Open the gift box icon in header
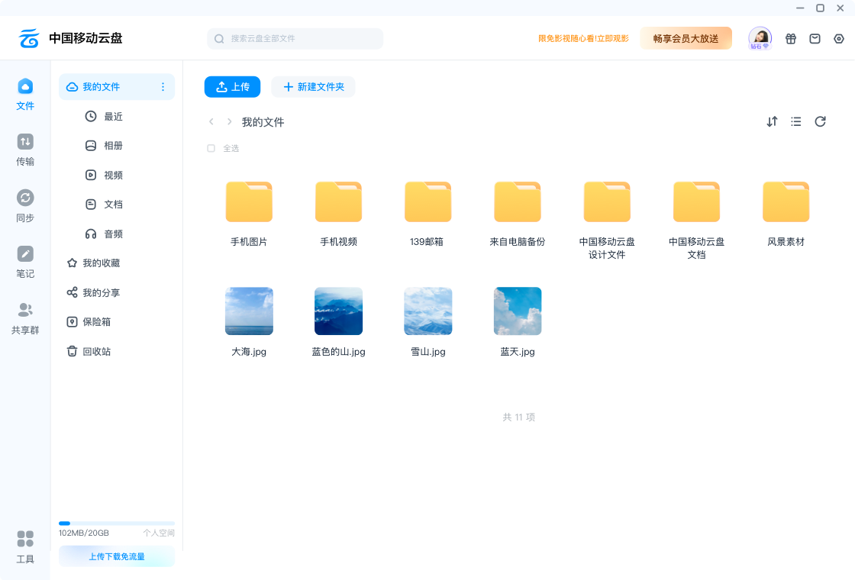Screen dimensions: 855x580 (791, 39)
